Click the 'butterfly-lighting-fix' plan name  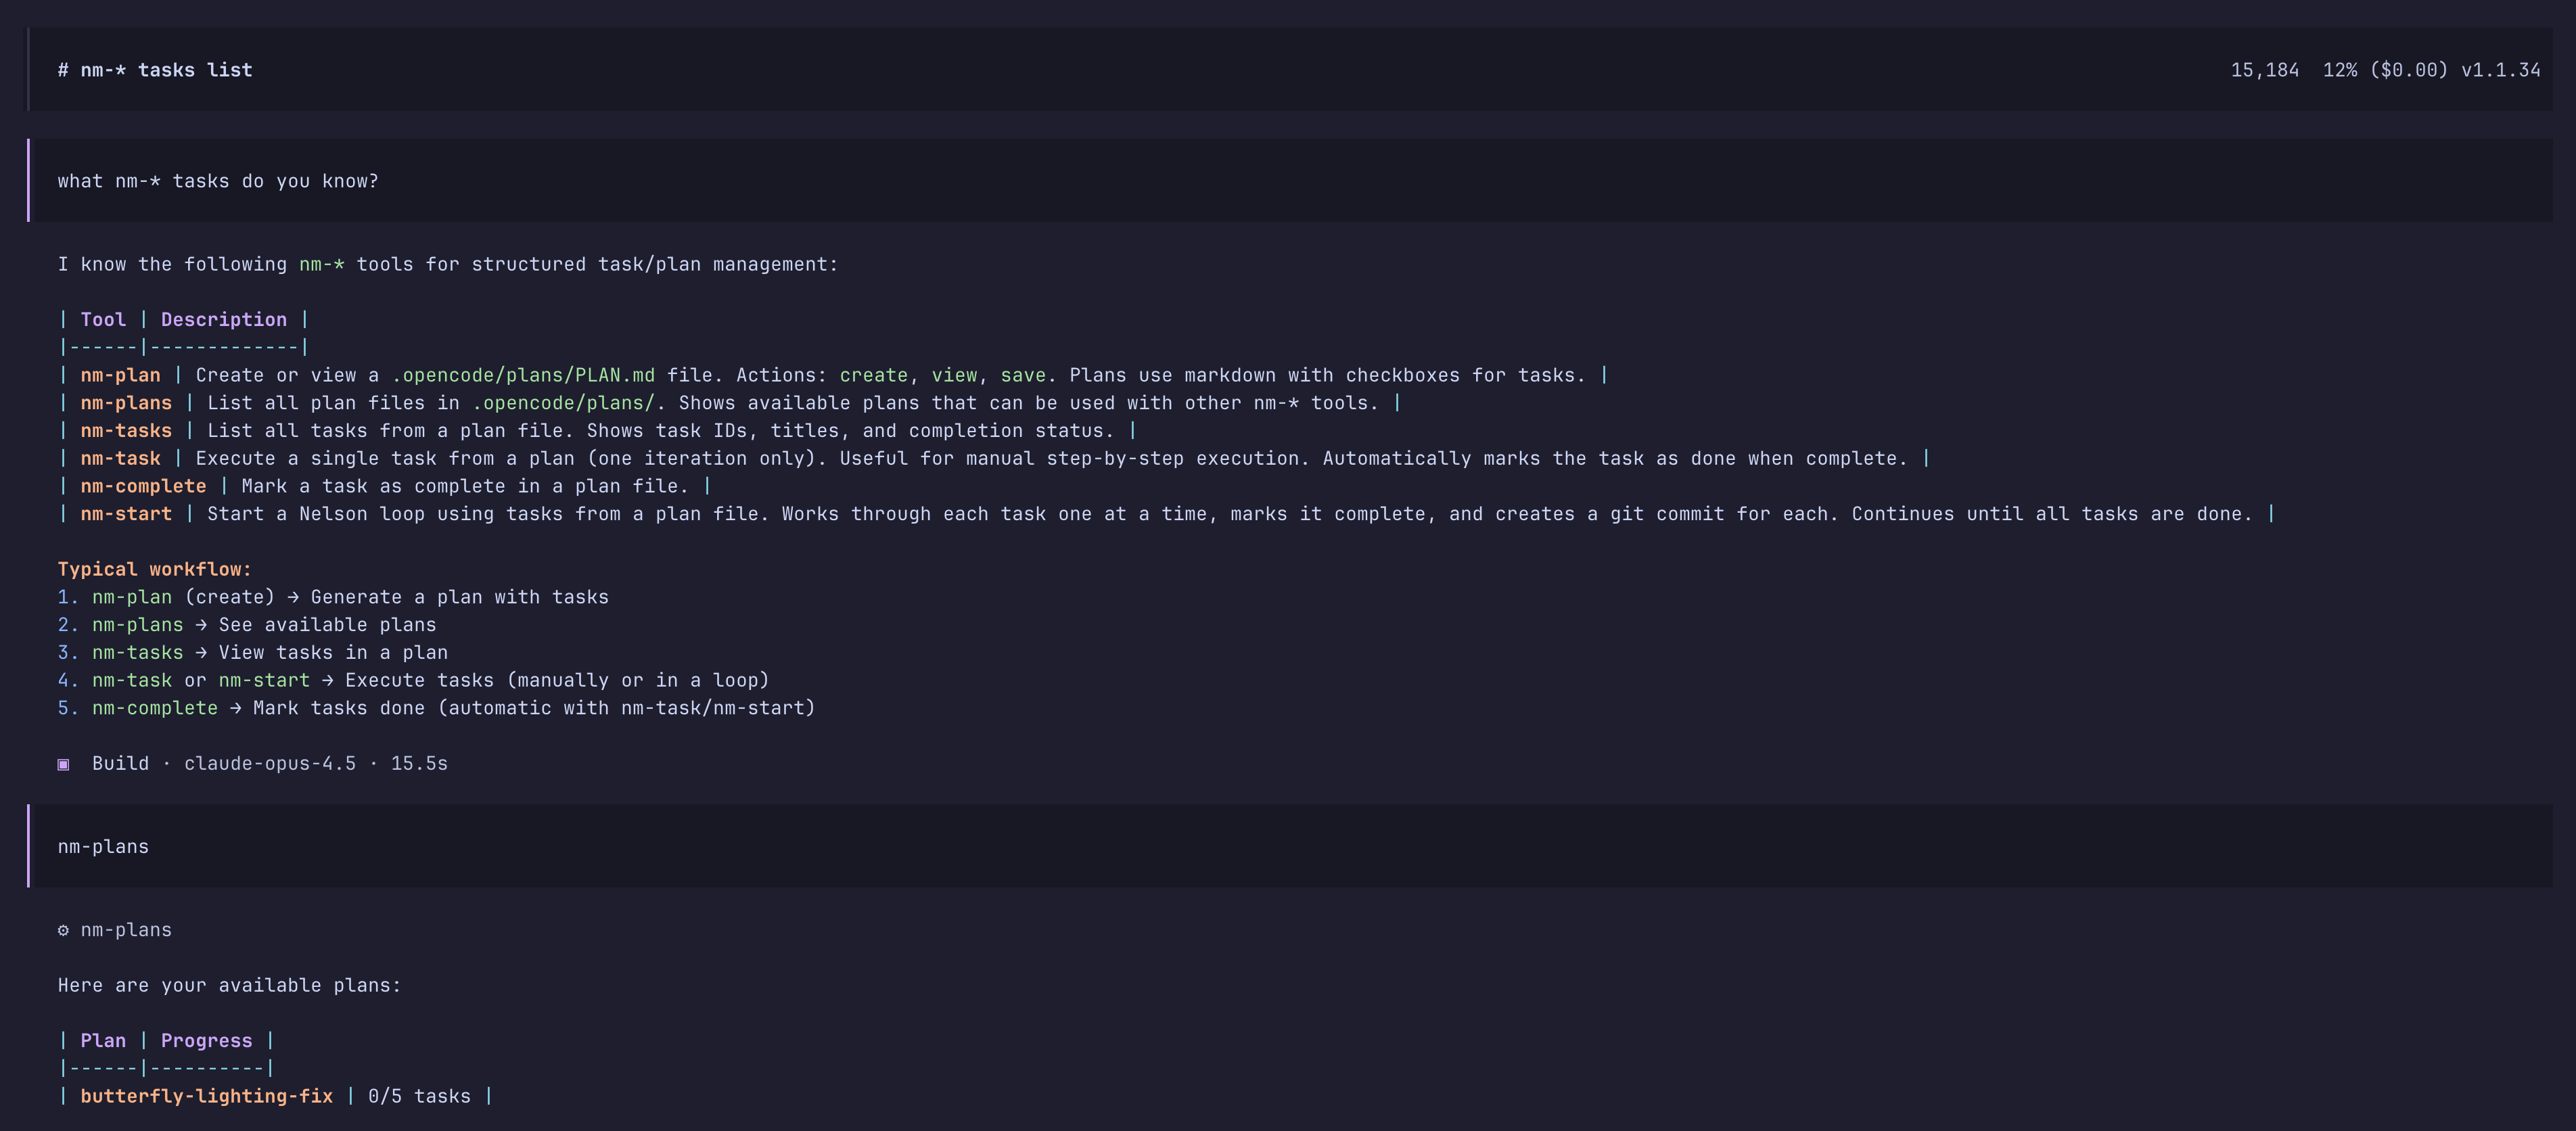click(x=207, y=1096)
